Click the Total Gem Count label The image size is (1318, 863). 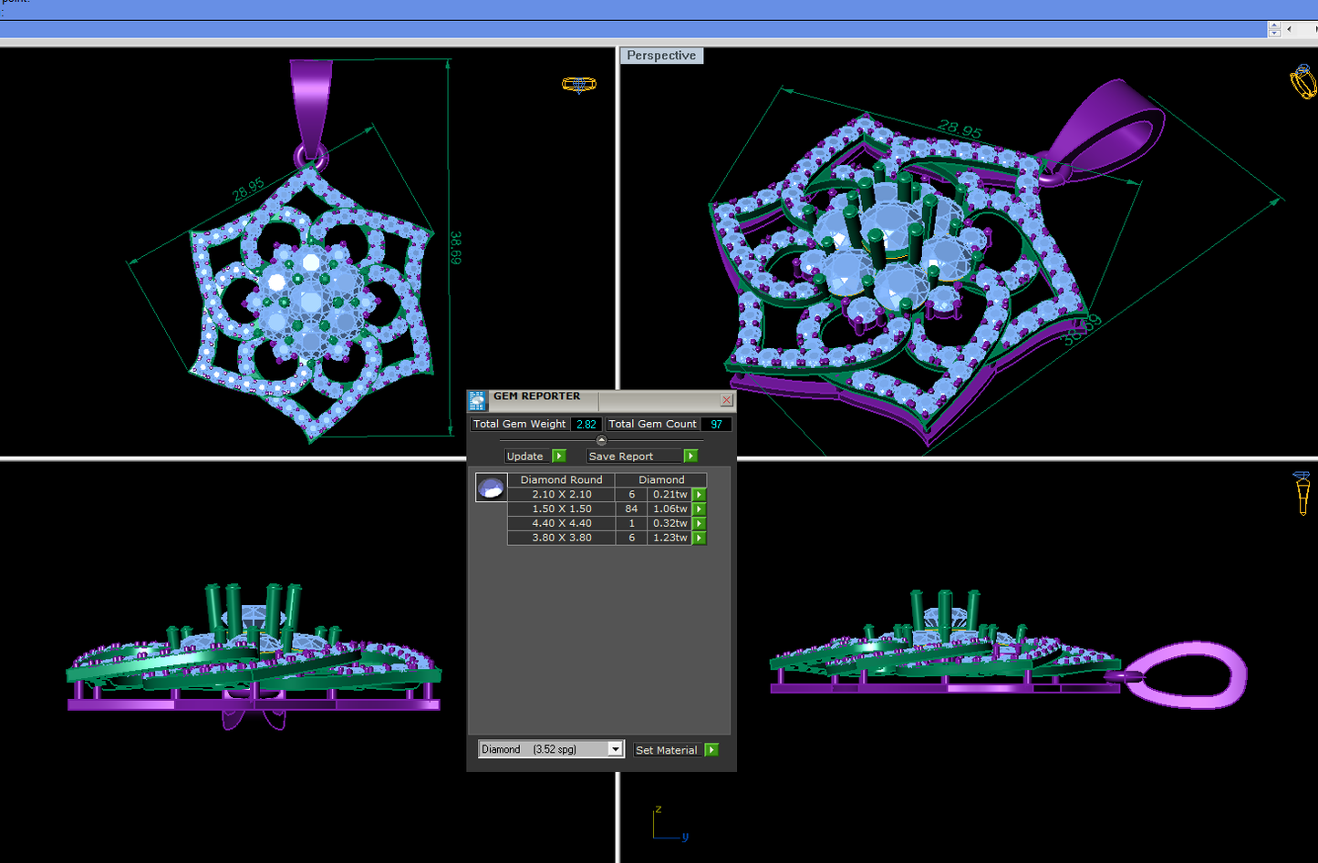(652, 425)
